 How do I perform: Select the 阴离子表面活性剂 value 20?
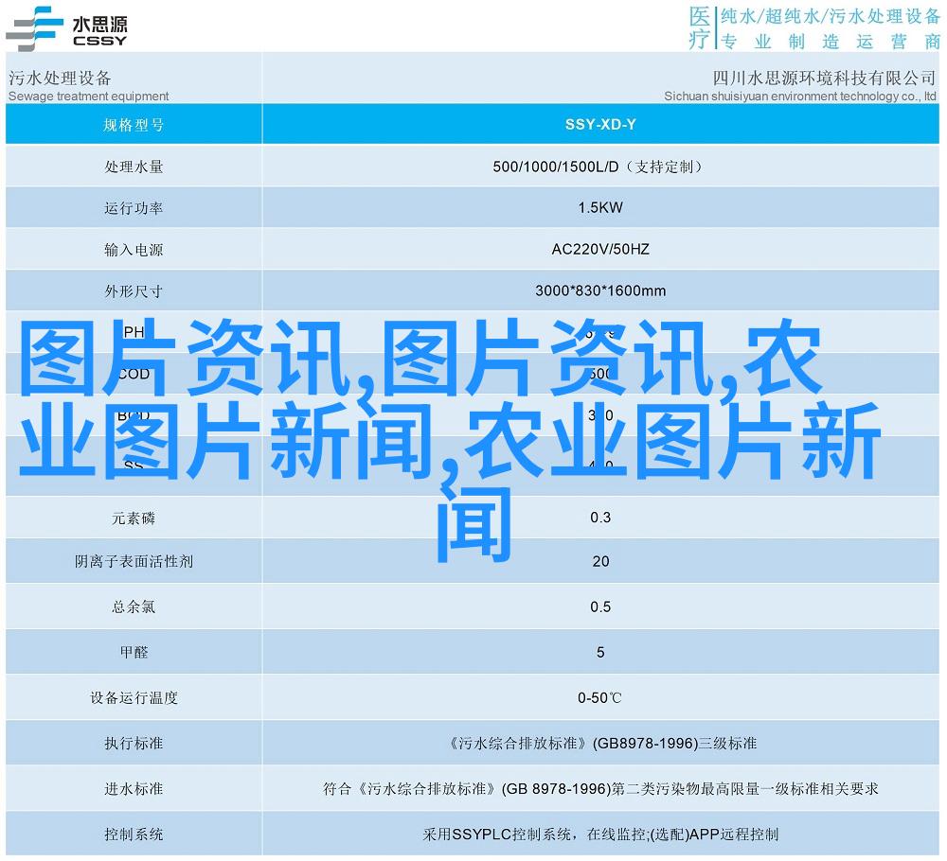point(600,562)
